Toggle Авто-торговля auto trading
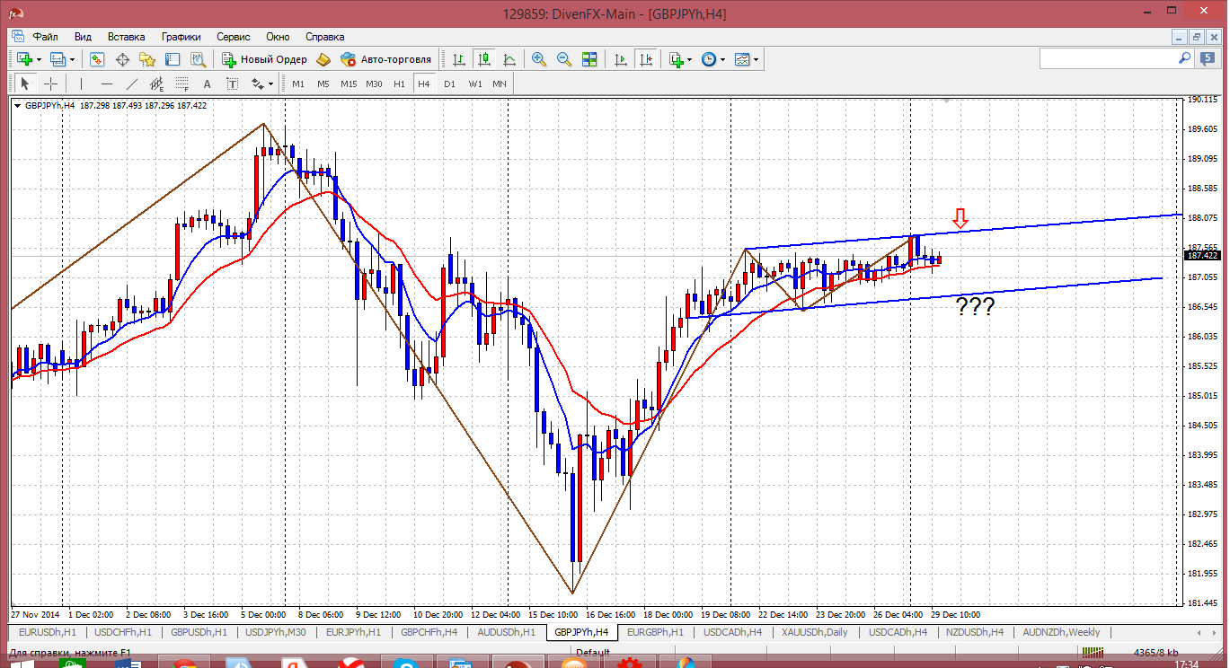Viewport: 1230px width, 668px height. coord(385,59)
